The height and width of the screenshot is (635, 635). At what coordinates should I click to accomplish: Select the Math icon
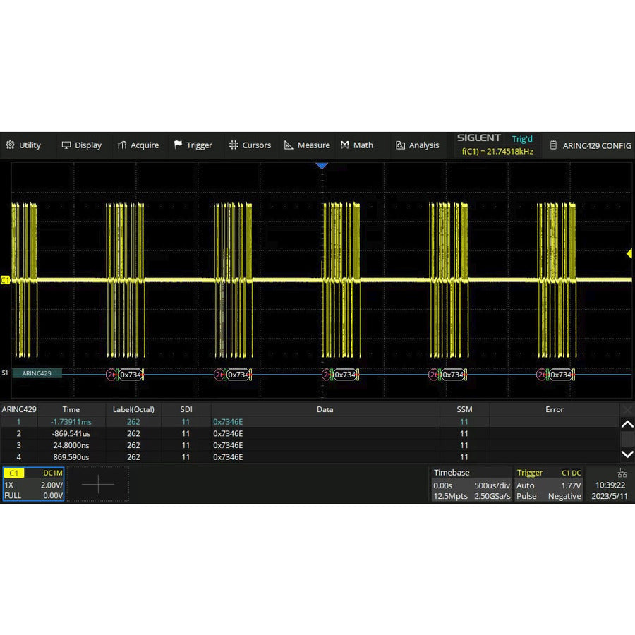(344, 145)
